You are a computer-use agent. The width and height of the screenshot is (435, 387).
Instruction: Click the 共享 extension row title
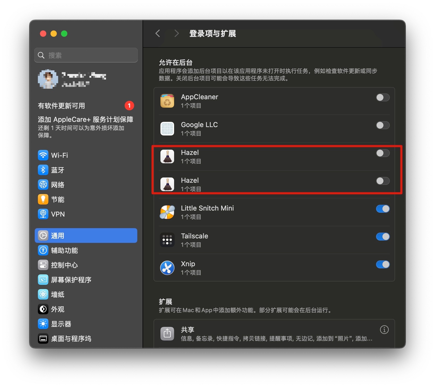[x=187, y=330]
